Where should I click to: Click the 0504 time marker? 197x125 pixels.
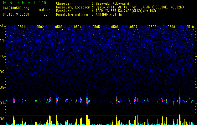78,27
